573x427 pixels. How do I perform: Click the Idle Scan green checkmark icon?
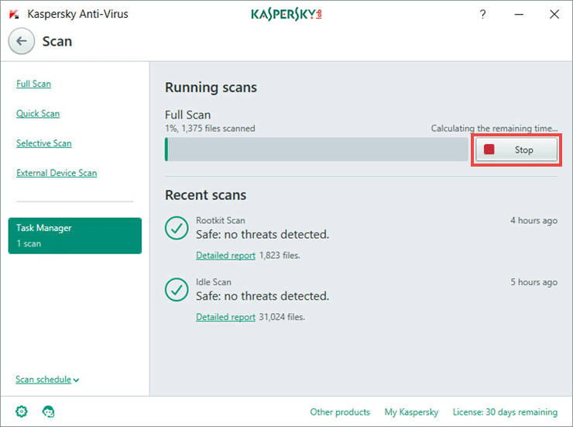coord(177,290)
